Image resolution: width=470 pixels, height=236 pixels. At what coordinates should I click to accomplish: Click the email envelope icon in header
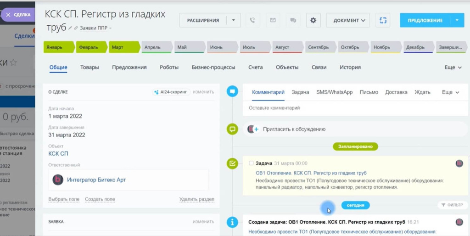[273, 20]
